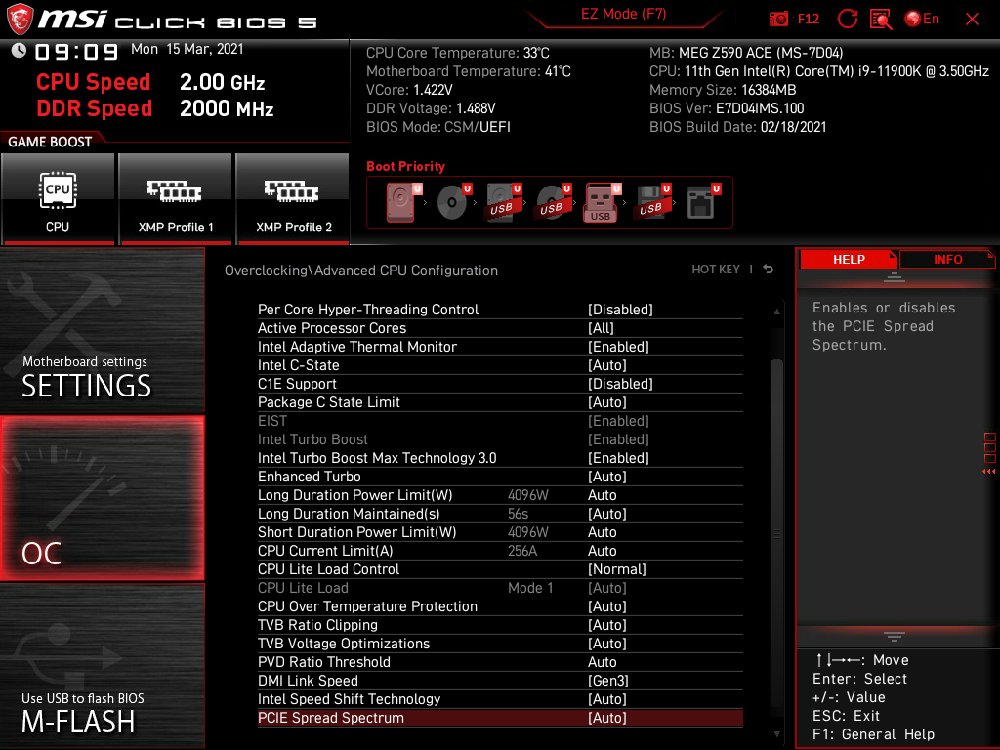Select the USB hard disk boot device icon

point(504,202)
